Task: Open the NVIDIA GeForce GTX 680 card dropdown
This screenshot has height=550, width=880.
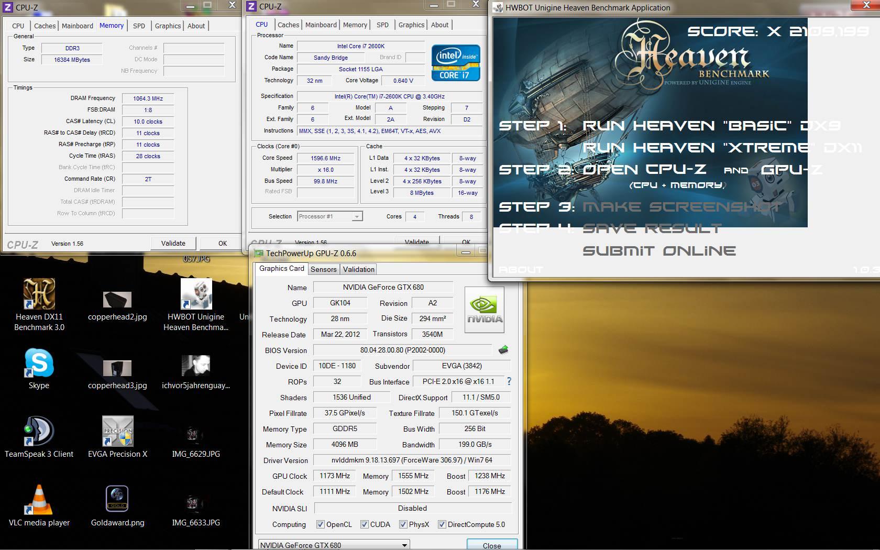Action: (334, 545)
